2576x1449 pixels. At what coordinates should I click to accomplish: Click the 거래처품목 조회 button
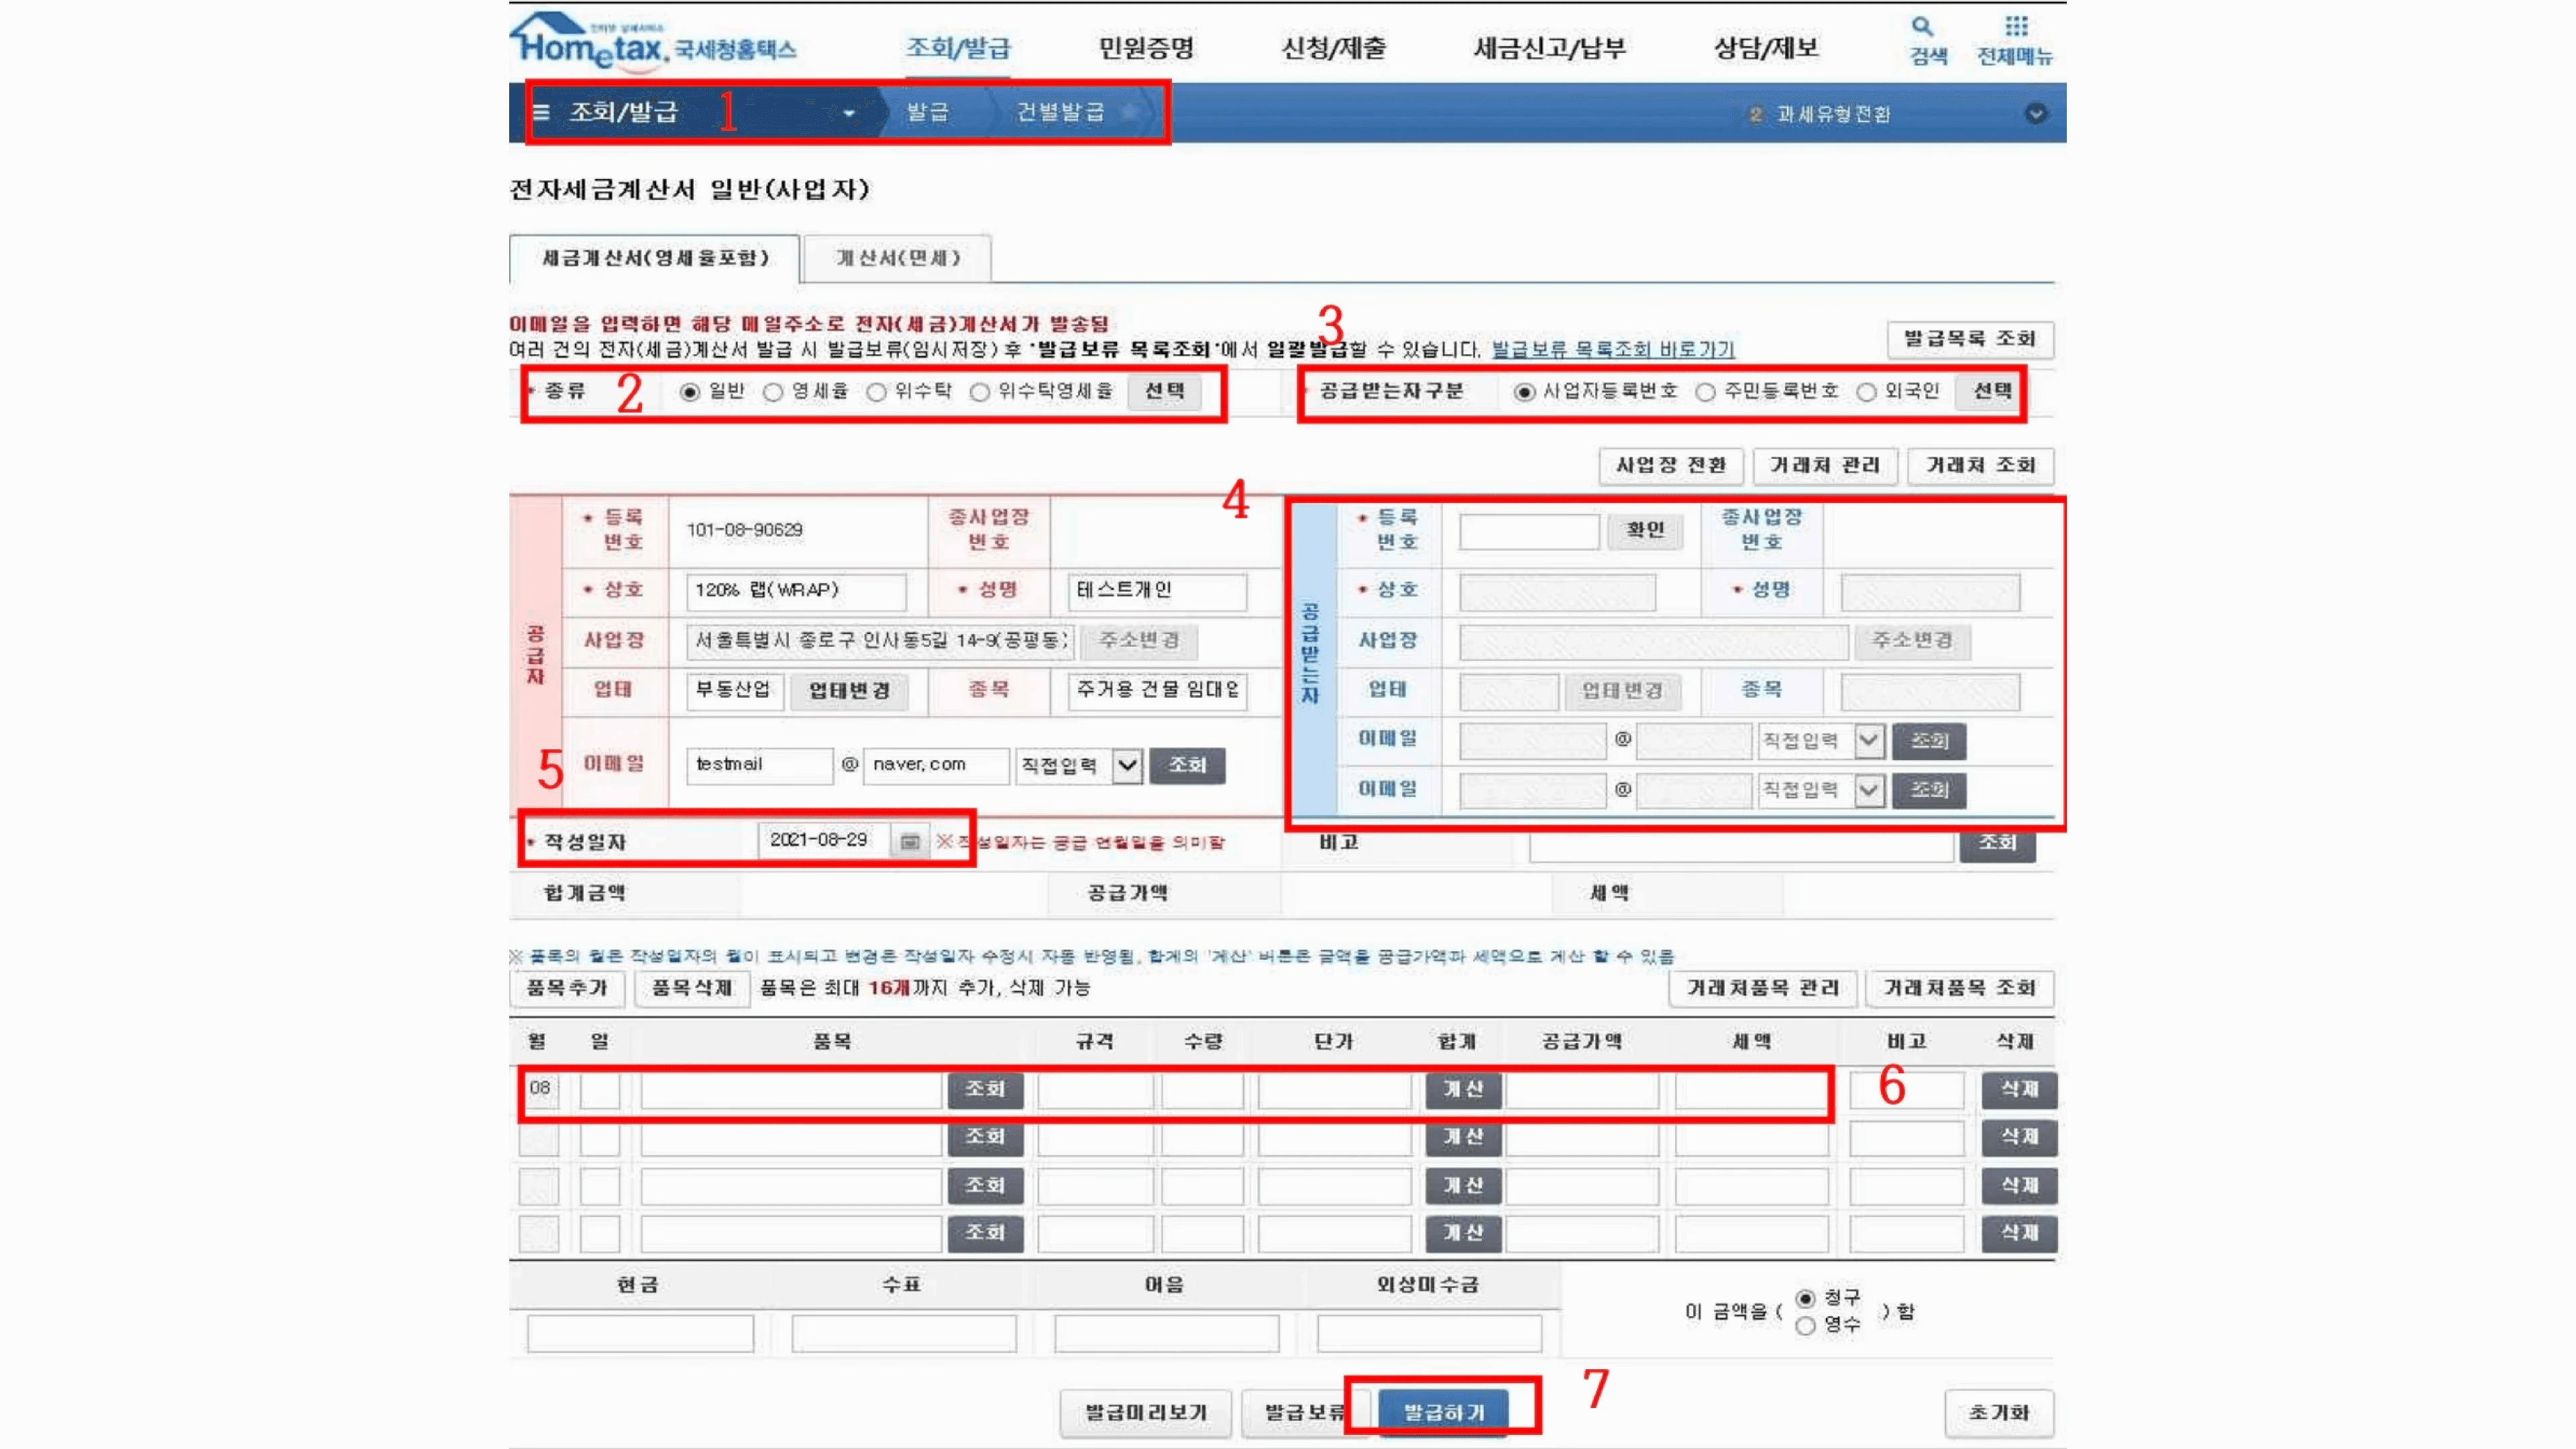tap(1960, 989)
